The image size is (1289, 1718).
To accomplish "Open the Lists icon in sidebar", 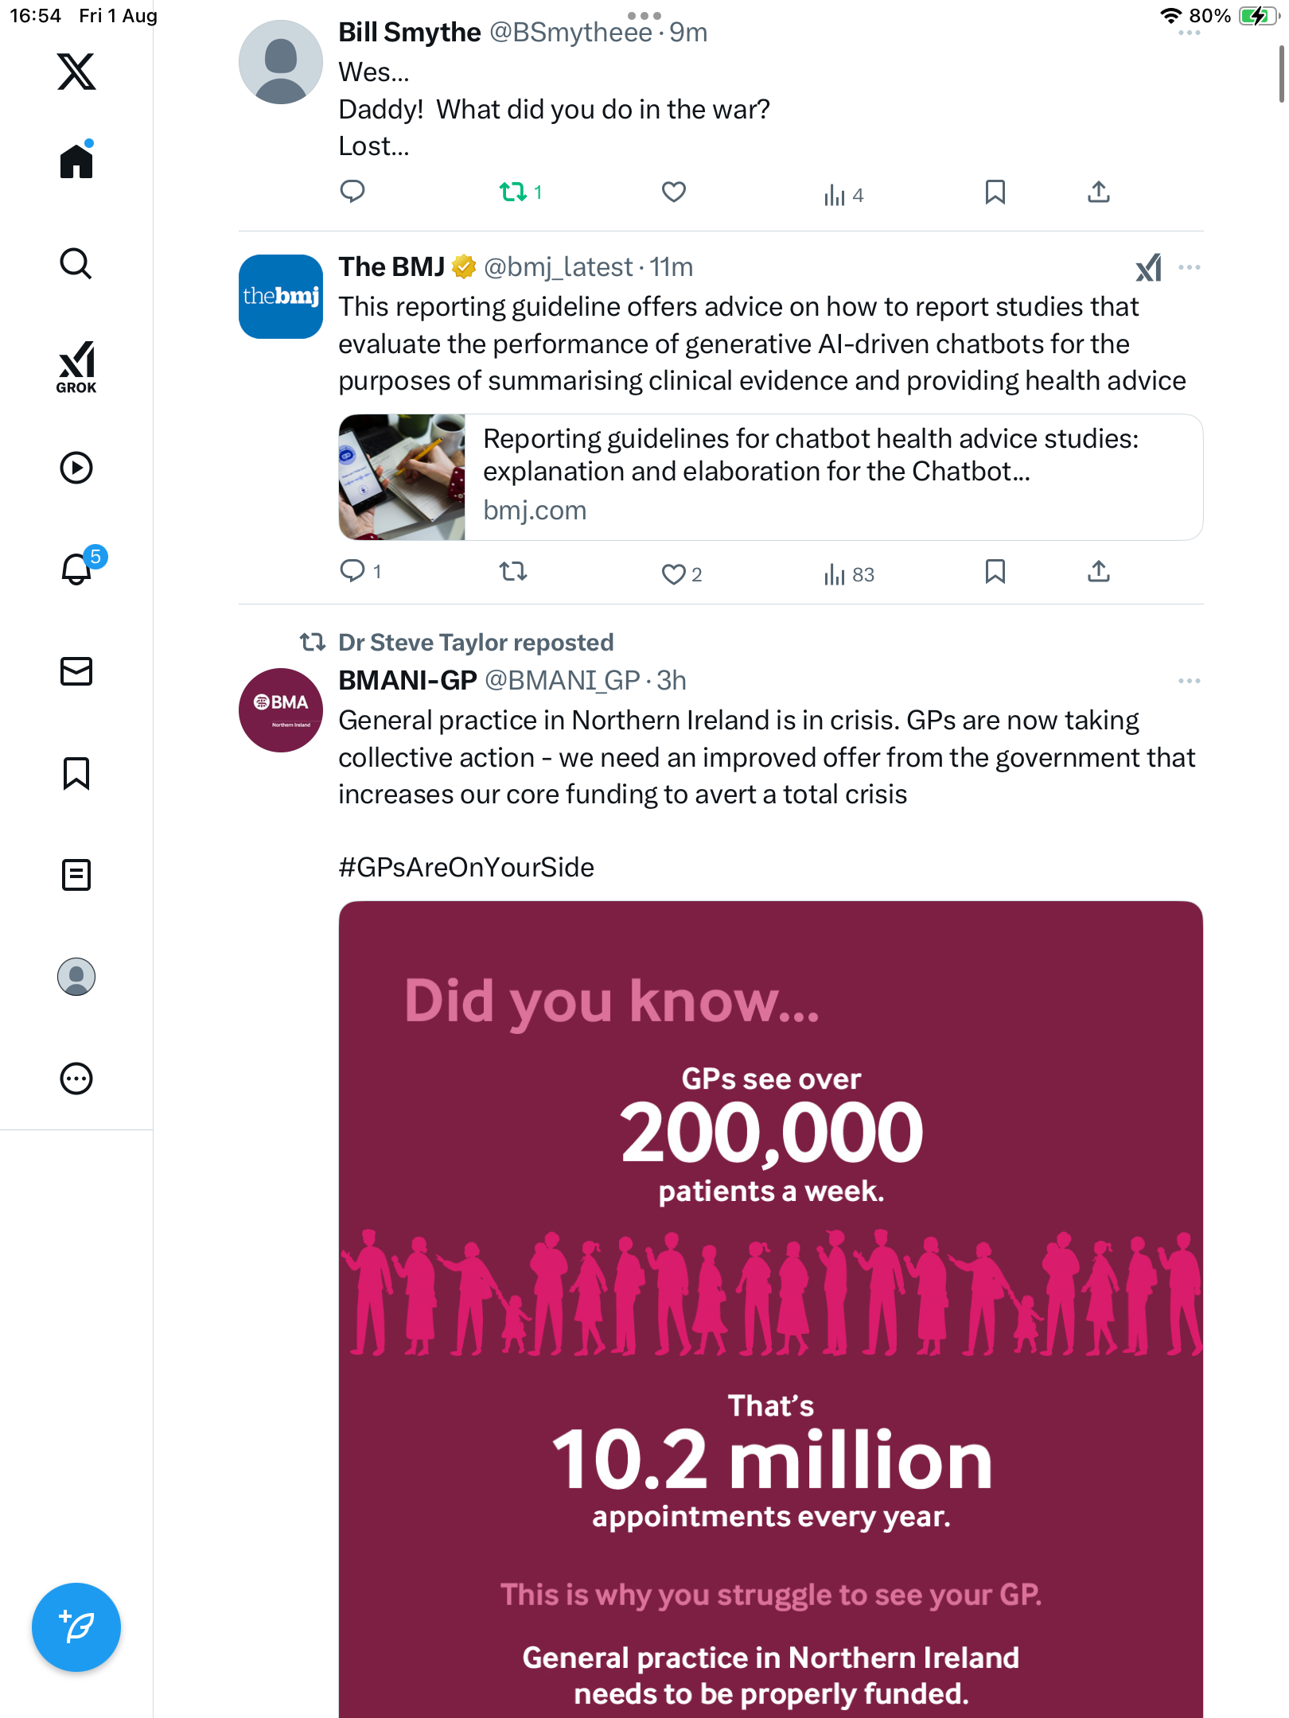I will point(76,875).
